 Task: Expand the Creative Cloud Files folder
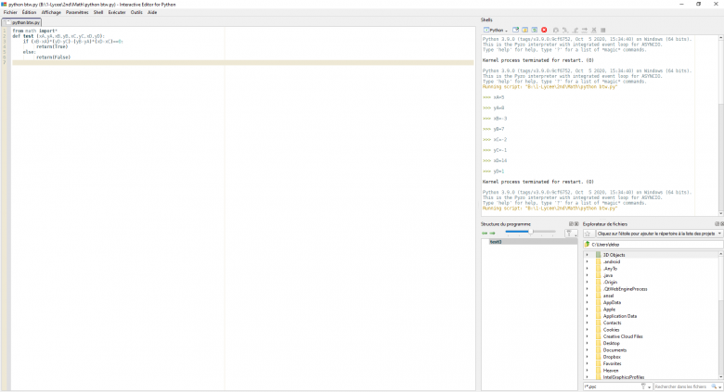pyautogui.click(x=587, y=336)
